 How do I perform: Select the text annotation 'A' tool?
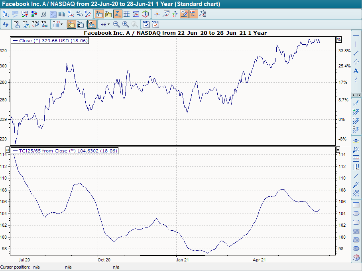click(x=356, y=71)
